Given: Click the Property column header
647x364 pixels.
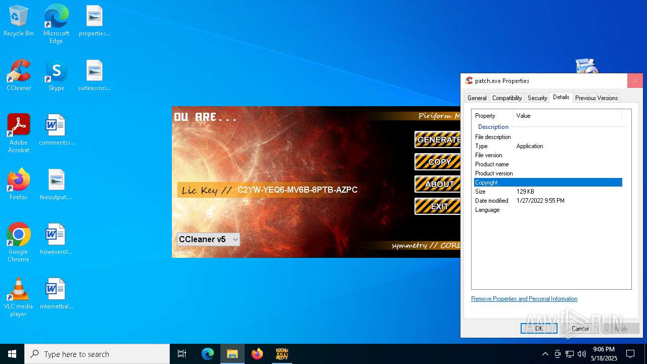Looking at the screenshot, I should (493, 116).
